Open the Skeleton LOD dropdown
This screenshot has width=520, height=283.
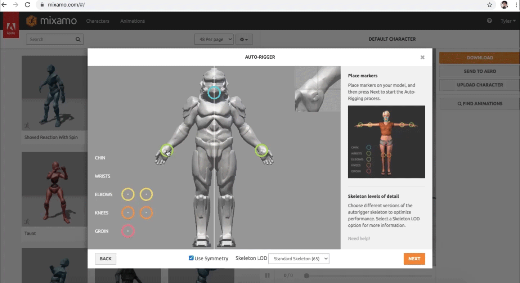[299, 259]
